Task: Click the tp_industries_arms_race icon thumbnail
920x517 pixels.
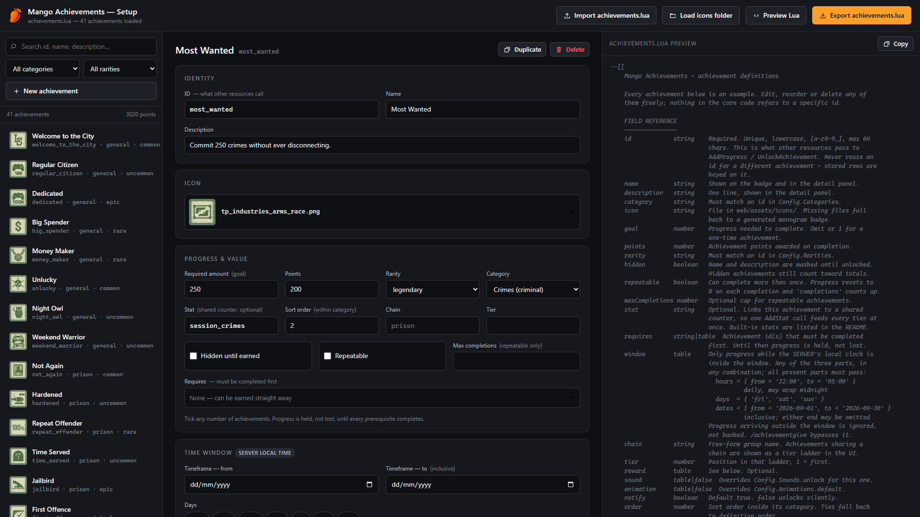Action: [202, 212]
